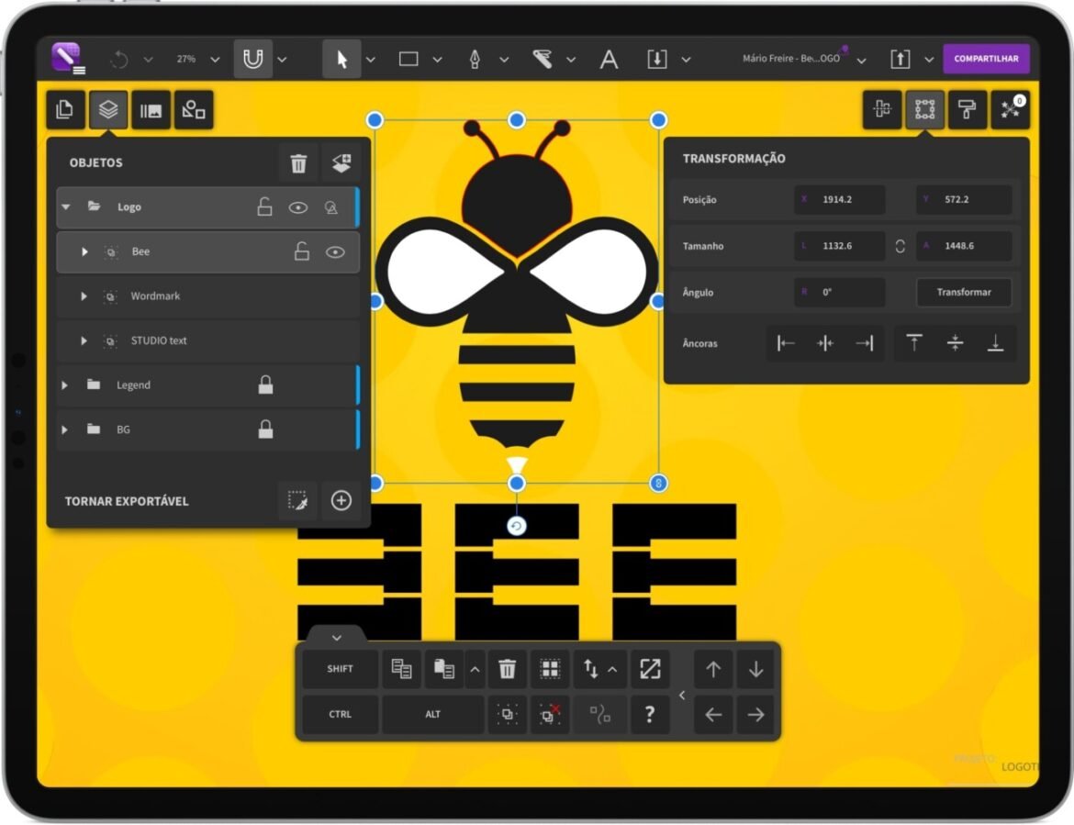Click trash icon in bottom toolbar
This screenshot has width=1074, height=825.
click(x=507, y=669)
